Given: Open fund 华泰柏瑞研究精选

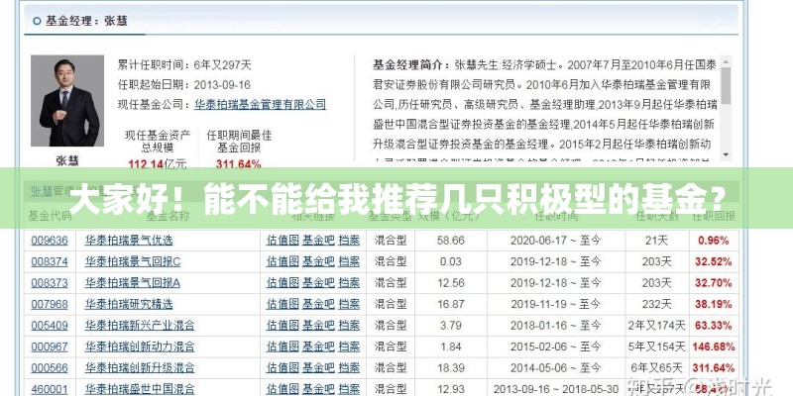Looking at the screenshot, I should pyautogui.click(x=129, y=304).
